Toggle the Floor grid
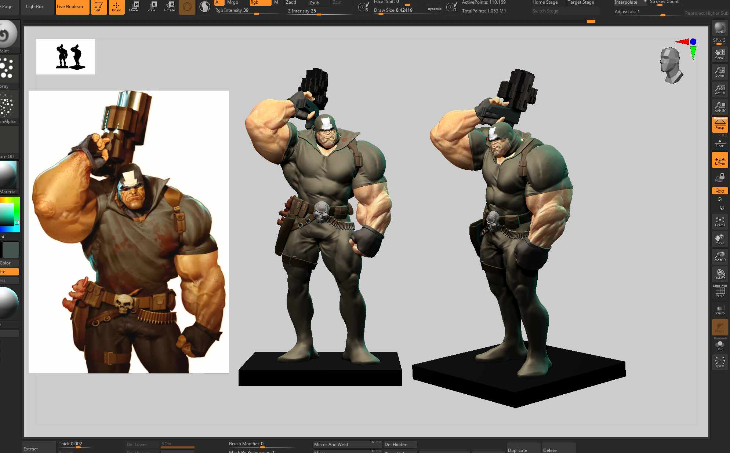Viewport: 730px width, 453px height. click(x=720, y=142)
